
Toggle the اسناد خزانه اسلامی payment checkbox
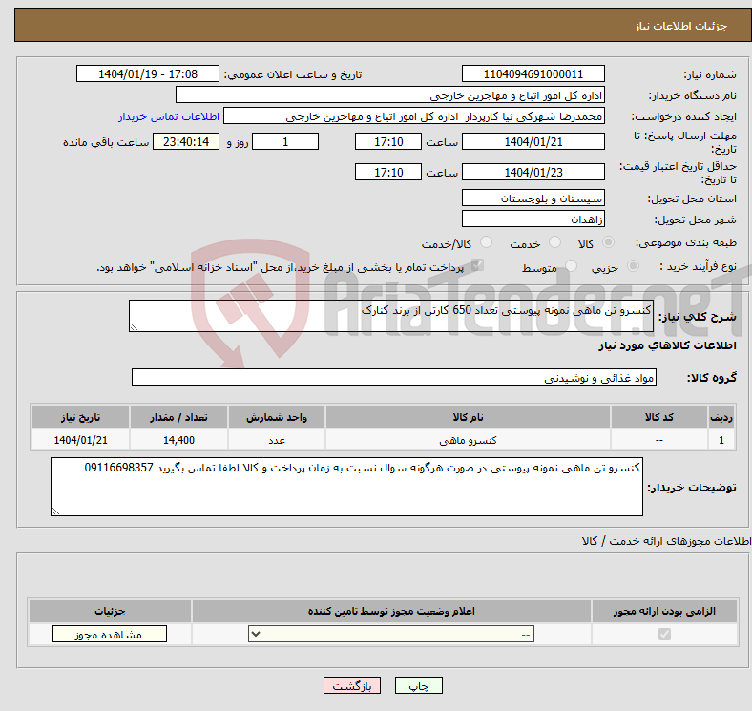478,266
